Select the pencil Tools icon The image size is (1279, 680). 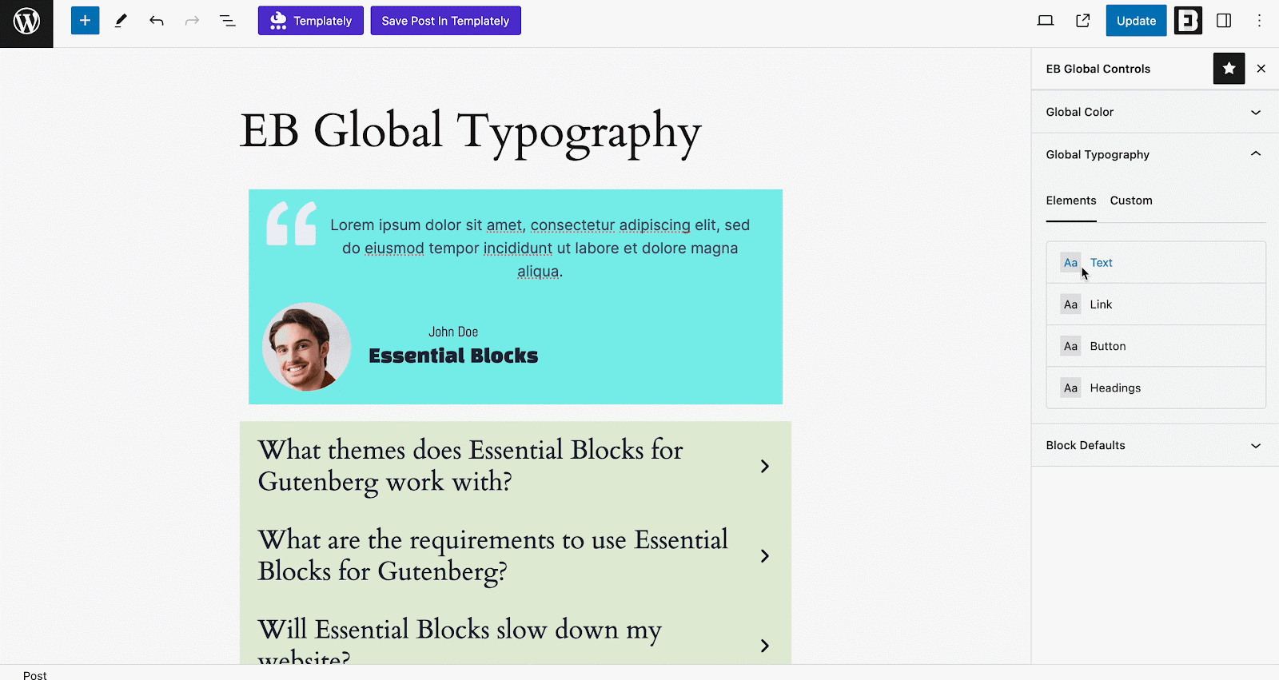[x=121, y=21]
